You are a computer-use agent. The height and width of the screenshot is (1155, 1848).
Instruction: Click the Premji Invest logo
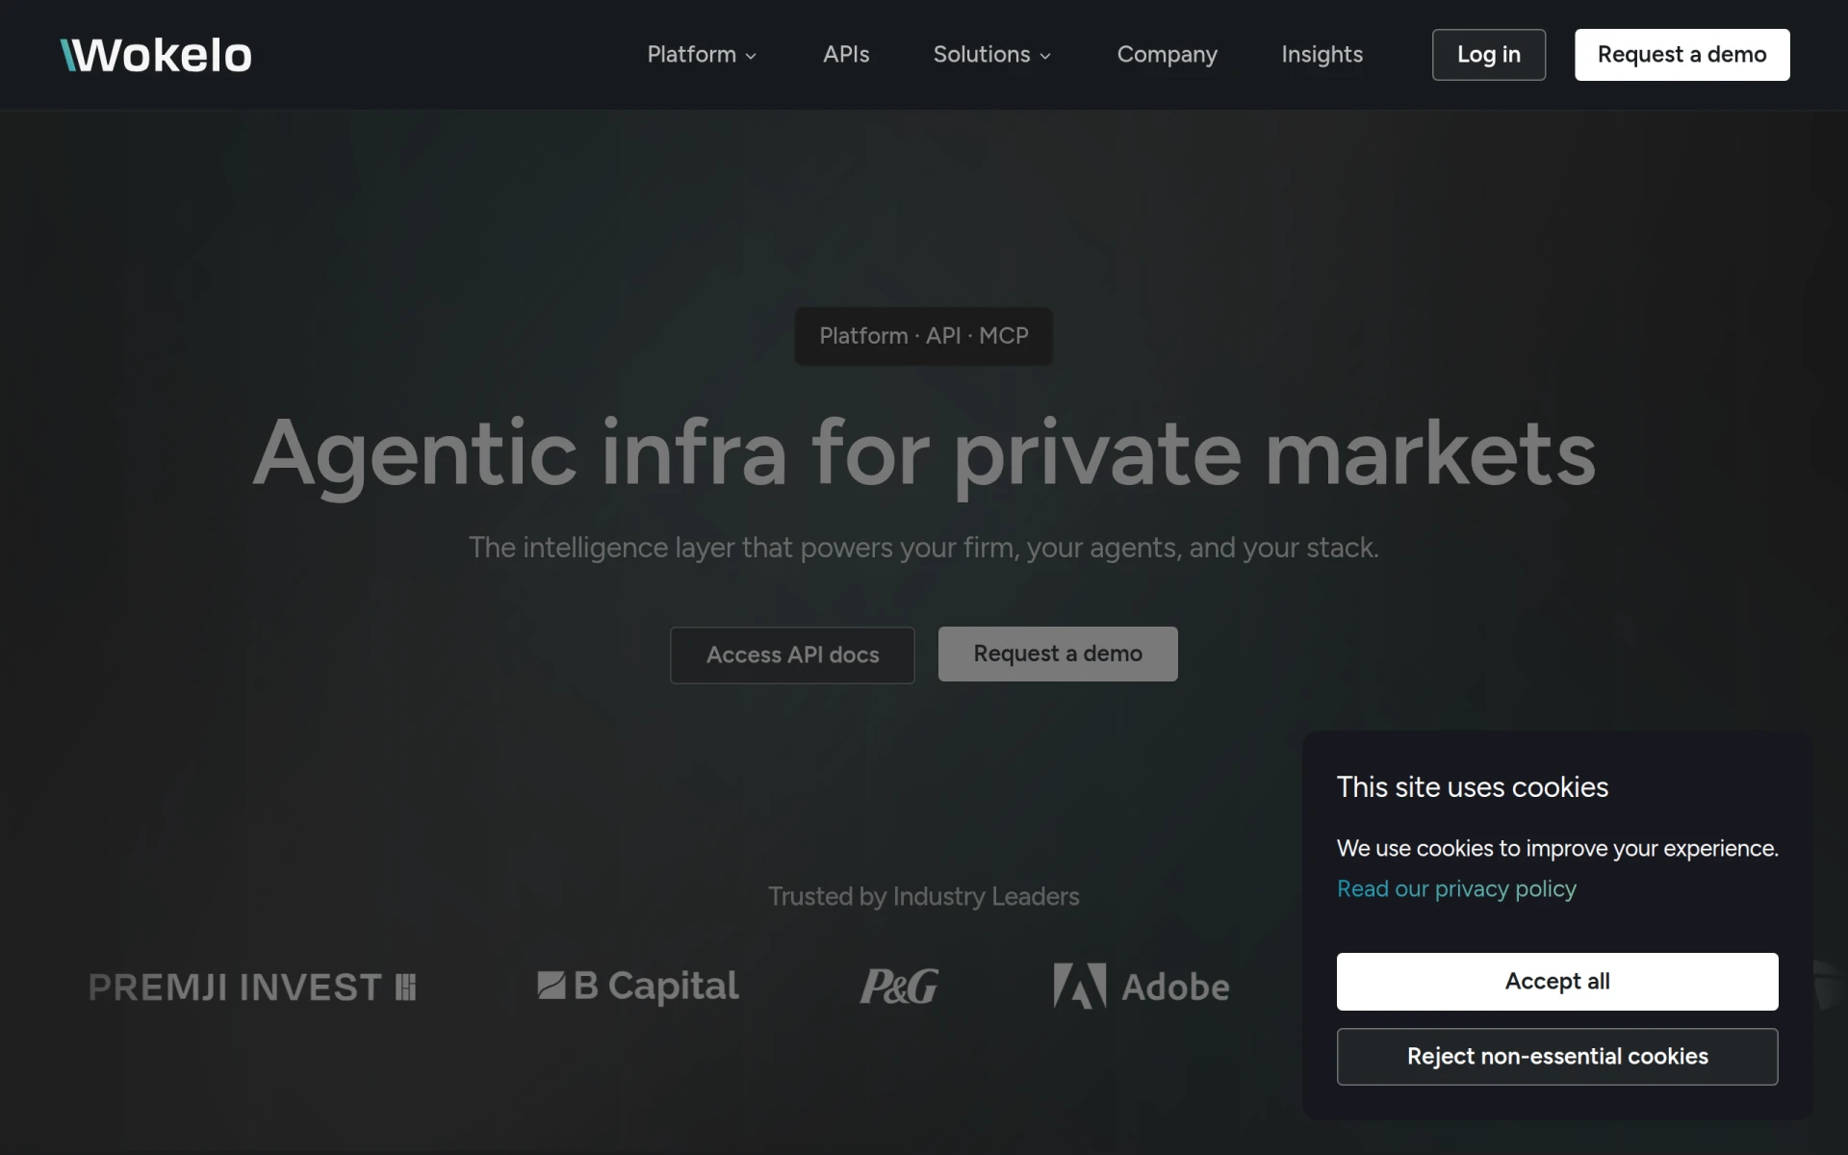coord(252,987)
